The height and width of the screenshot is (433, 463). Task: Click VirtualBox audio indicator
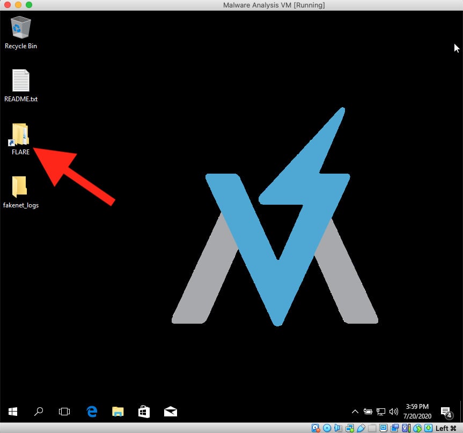(x=338, y=428)
